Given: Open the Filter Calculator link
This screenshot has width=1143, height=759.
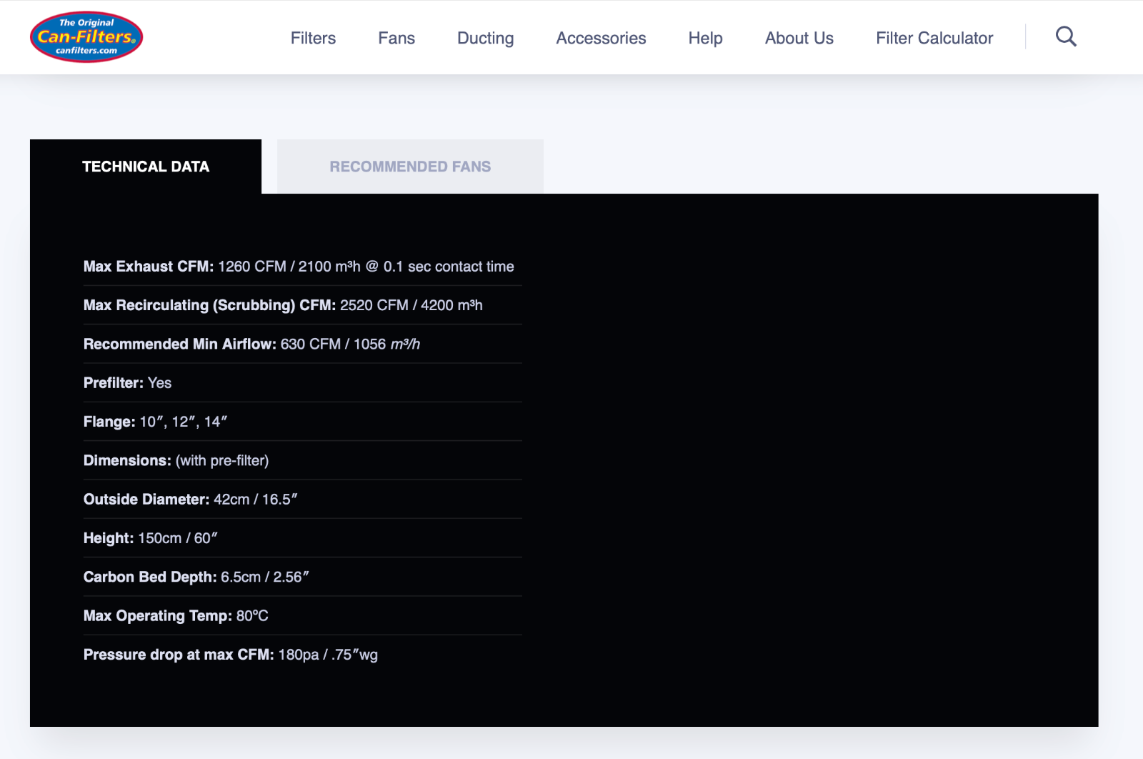Looking at the screenshot, I should tap(934, 38).
